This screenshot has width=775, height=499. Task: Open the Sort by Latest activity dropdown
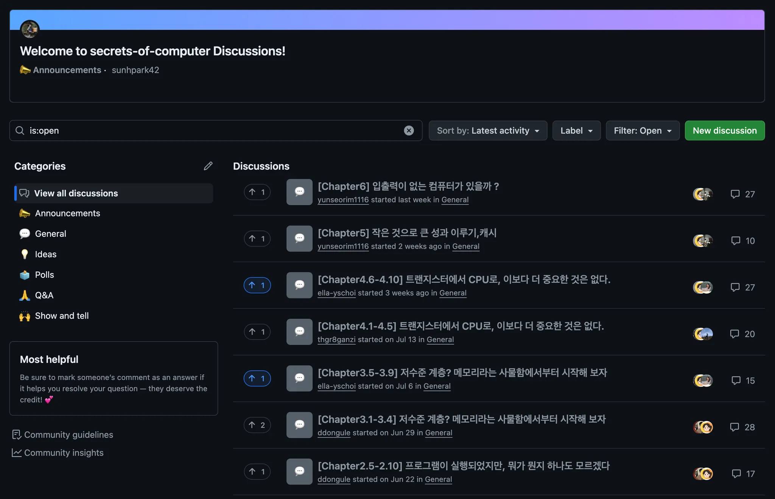coord(488,131)
